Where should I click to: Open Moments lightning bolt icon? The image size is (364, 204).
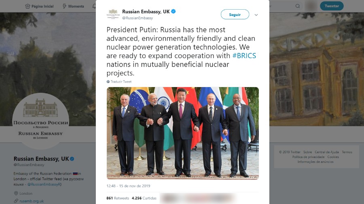(x=65, y=6)
